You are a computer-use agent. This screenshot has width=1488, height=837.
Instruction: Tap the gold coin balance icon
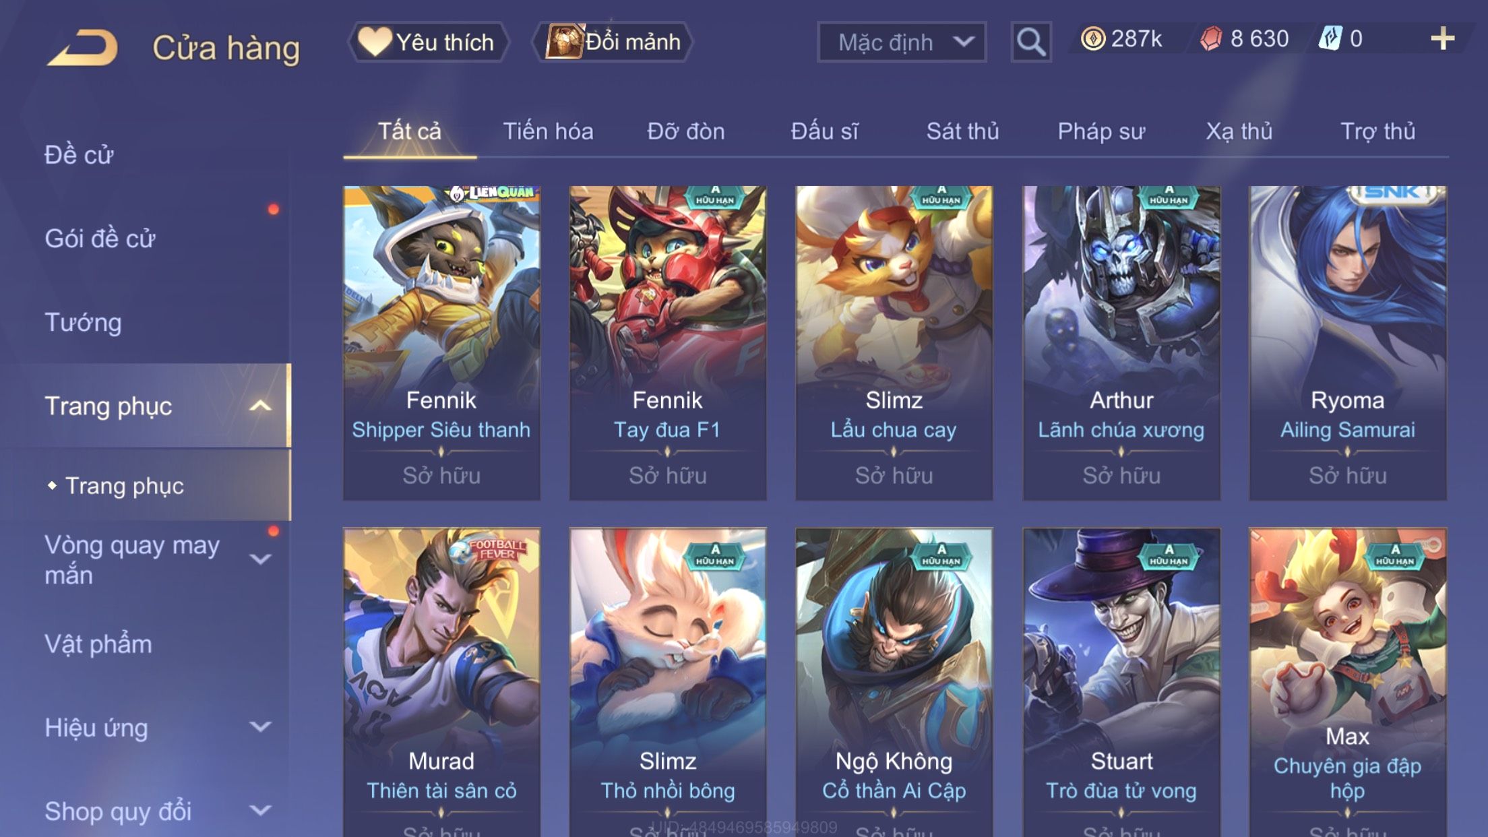pos(1092,38)
